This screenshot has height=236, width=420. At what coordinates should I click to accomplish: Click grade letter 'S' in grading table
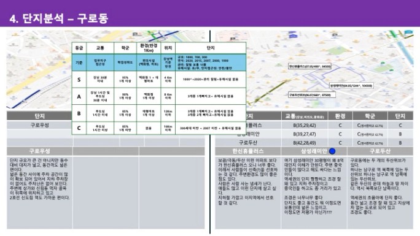click(x=79, y=79)
